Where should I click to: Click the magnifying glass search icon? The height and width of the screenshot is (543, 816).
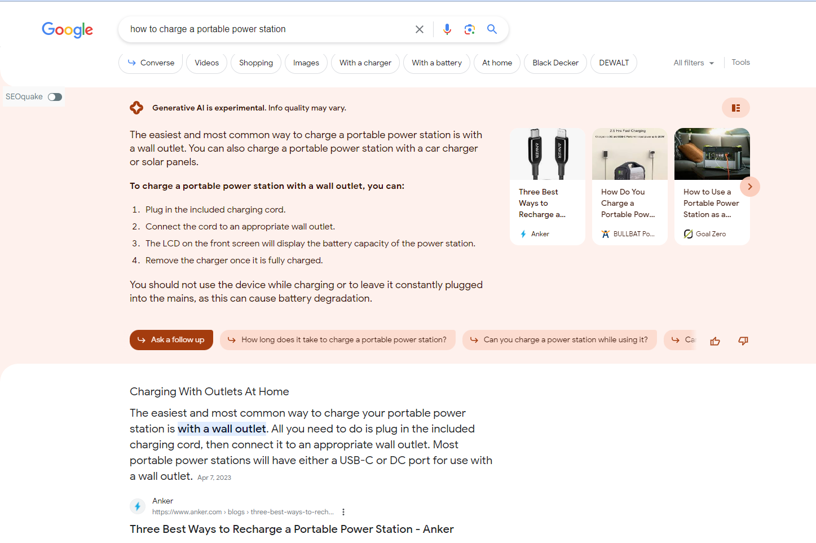pos(492,29)
